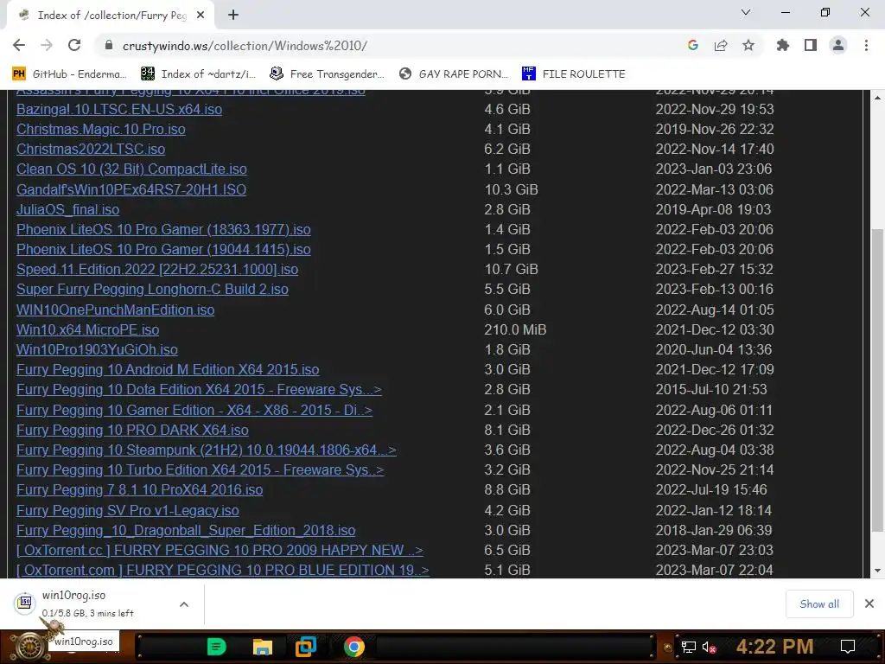This screenshot has height=664, width=885.
Task: Click Win10Pro1903YuGiOh.iso link
Action: (x=97, y=349)
